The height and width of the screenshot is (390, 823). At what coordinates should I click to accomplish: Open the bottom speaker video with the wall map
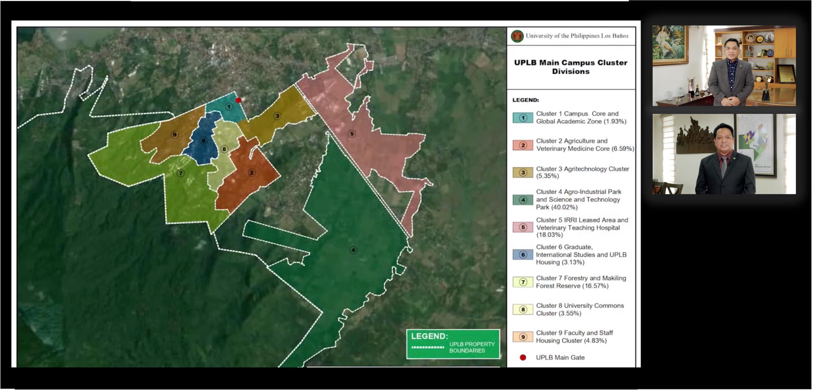click(724, 154)
